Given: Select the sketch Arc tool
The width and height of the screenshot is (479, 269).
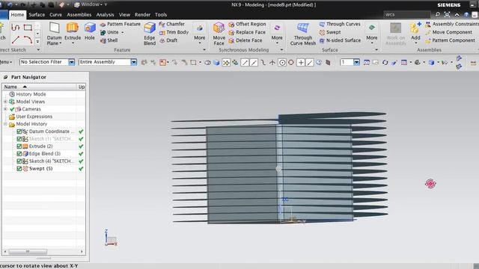Looking at the screenshot, I should pos(28,40).
